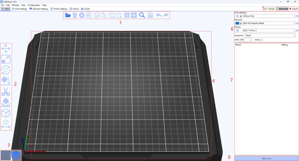Open the Configuration menu
Viewport: 299px width, 161px height.
(34, 5)
